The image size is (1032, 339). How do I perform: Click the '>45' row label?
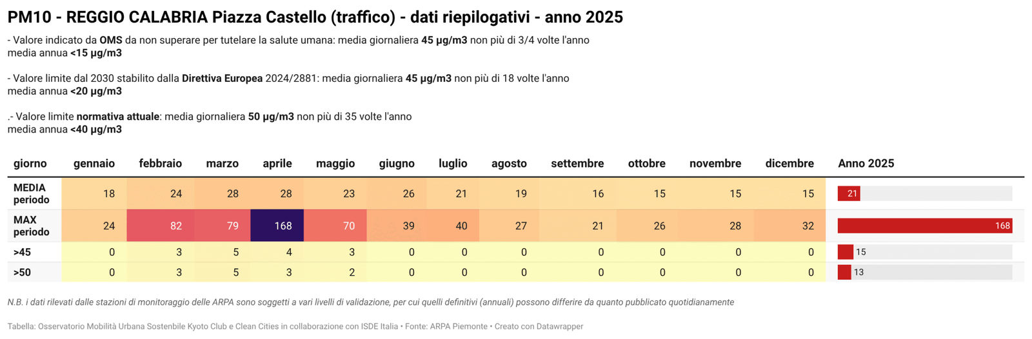coord(22,252)
